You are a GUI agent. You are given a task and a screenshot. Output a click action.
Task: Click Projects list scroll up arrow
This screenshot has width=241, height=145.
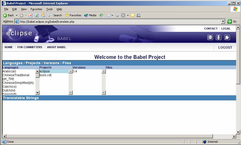(71, 71)
